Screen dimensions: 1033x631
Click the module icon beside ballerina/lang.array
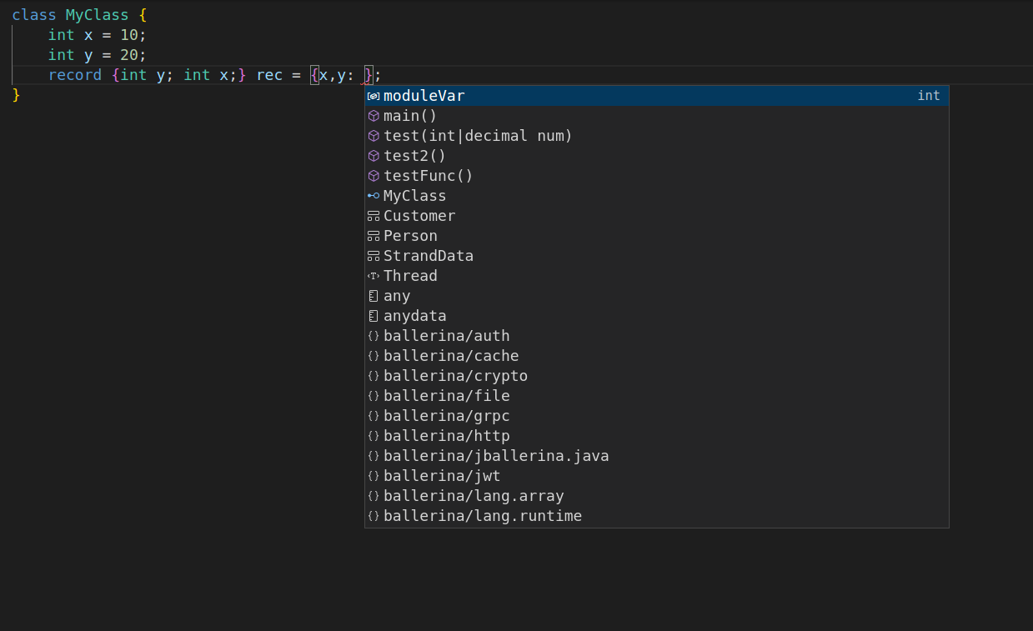374,496
